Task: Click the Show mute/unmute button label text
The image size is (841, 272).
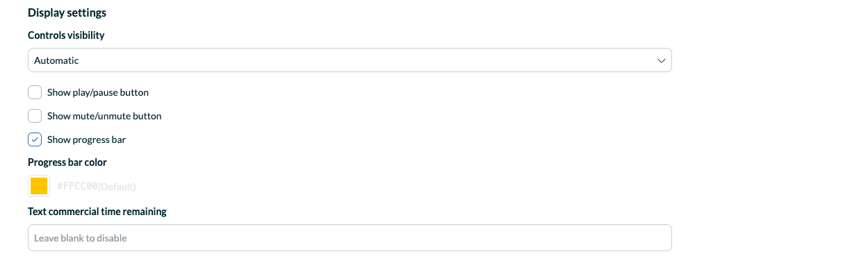Action: (104, 116)
